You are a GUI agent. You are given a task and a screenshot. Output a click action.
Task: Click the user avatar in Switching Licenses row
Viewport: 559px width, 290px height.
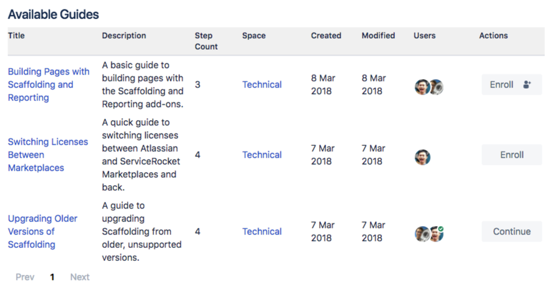click(423, 157)
